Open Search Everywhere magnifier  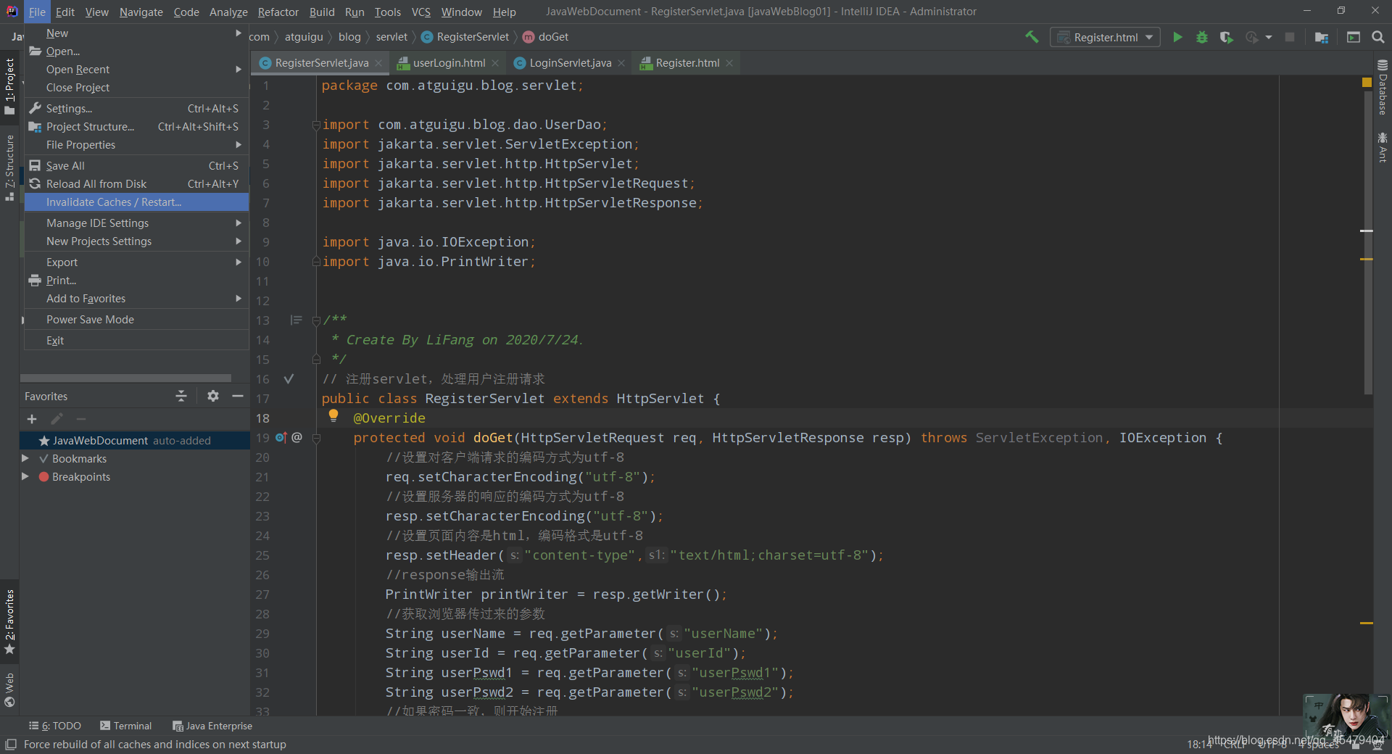1378,37
